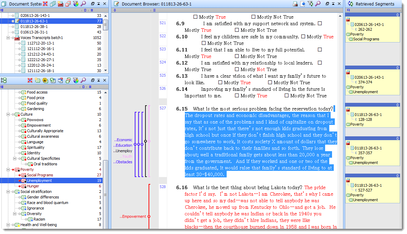Collapse the Social stratification code node
The image size is (407, 234).
[8, 192]
